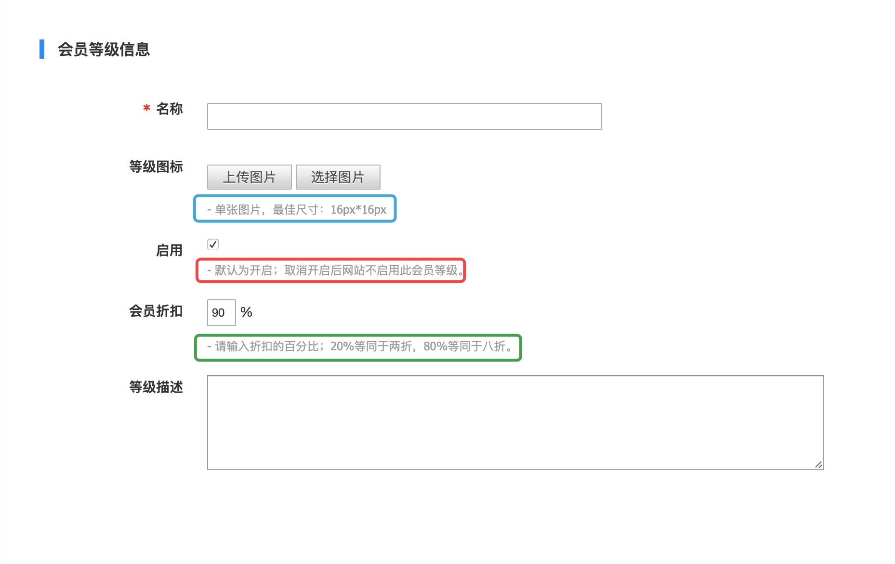Click the red-boxed default enabled hint text
This screenshot has height=564, width=895.
[x=331, y=270]
